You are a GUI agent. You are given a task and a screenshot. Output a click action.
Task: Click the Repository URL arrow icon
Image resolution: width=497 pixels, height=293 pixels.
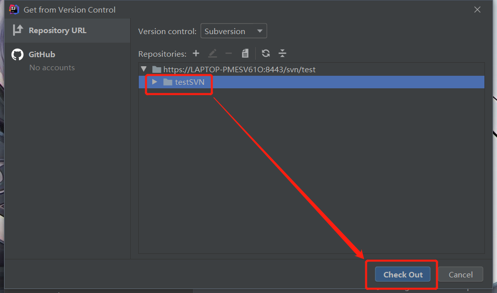pos(18,30)
